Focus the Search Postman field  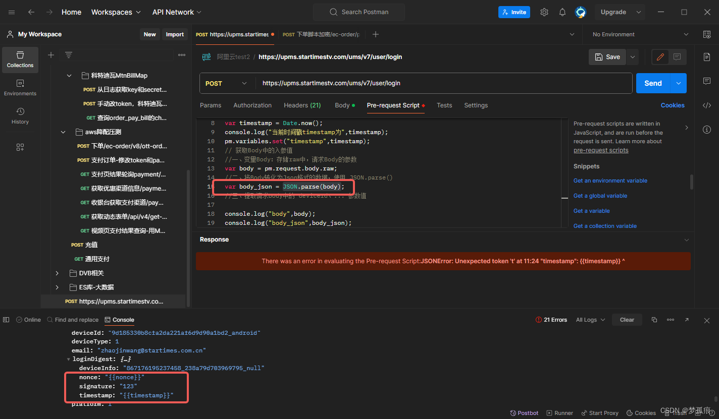click(x=359, y=12)
